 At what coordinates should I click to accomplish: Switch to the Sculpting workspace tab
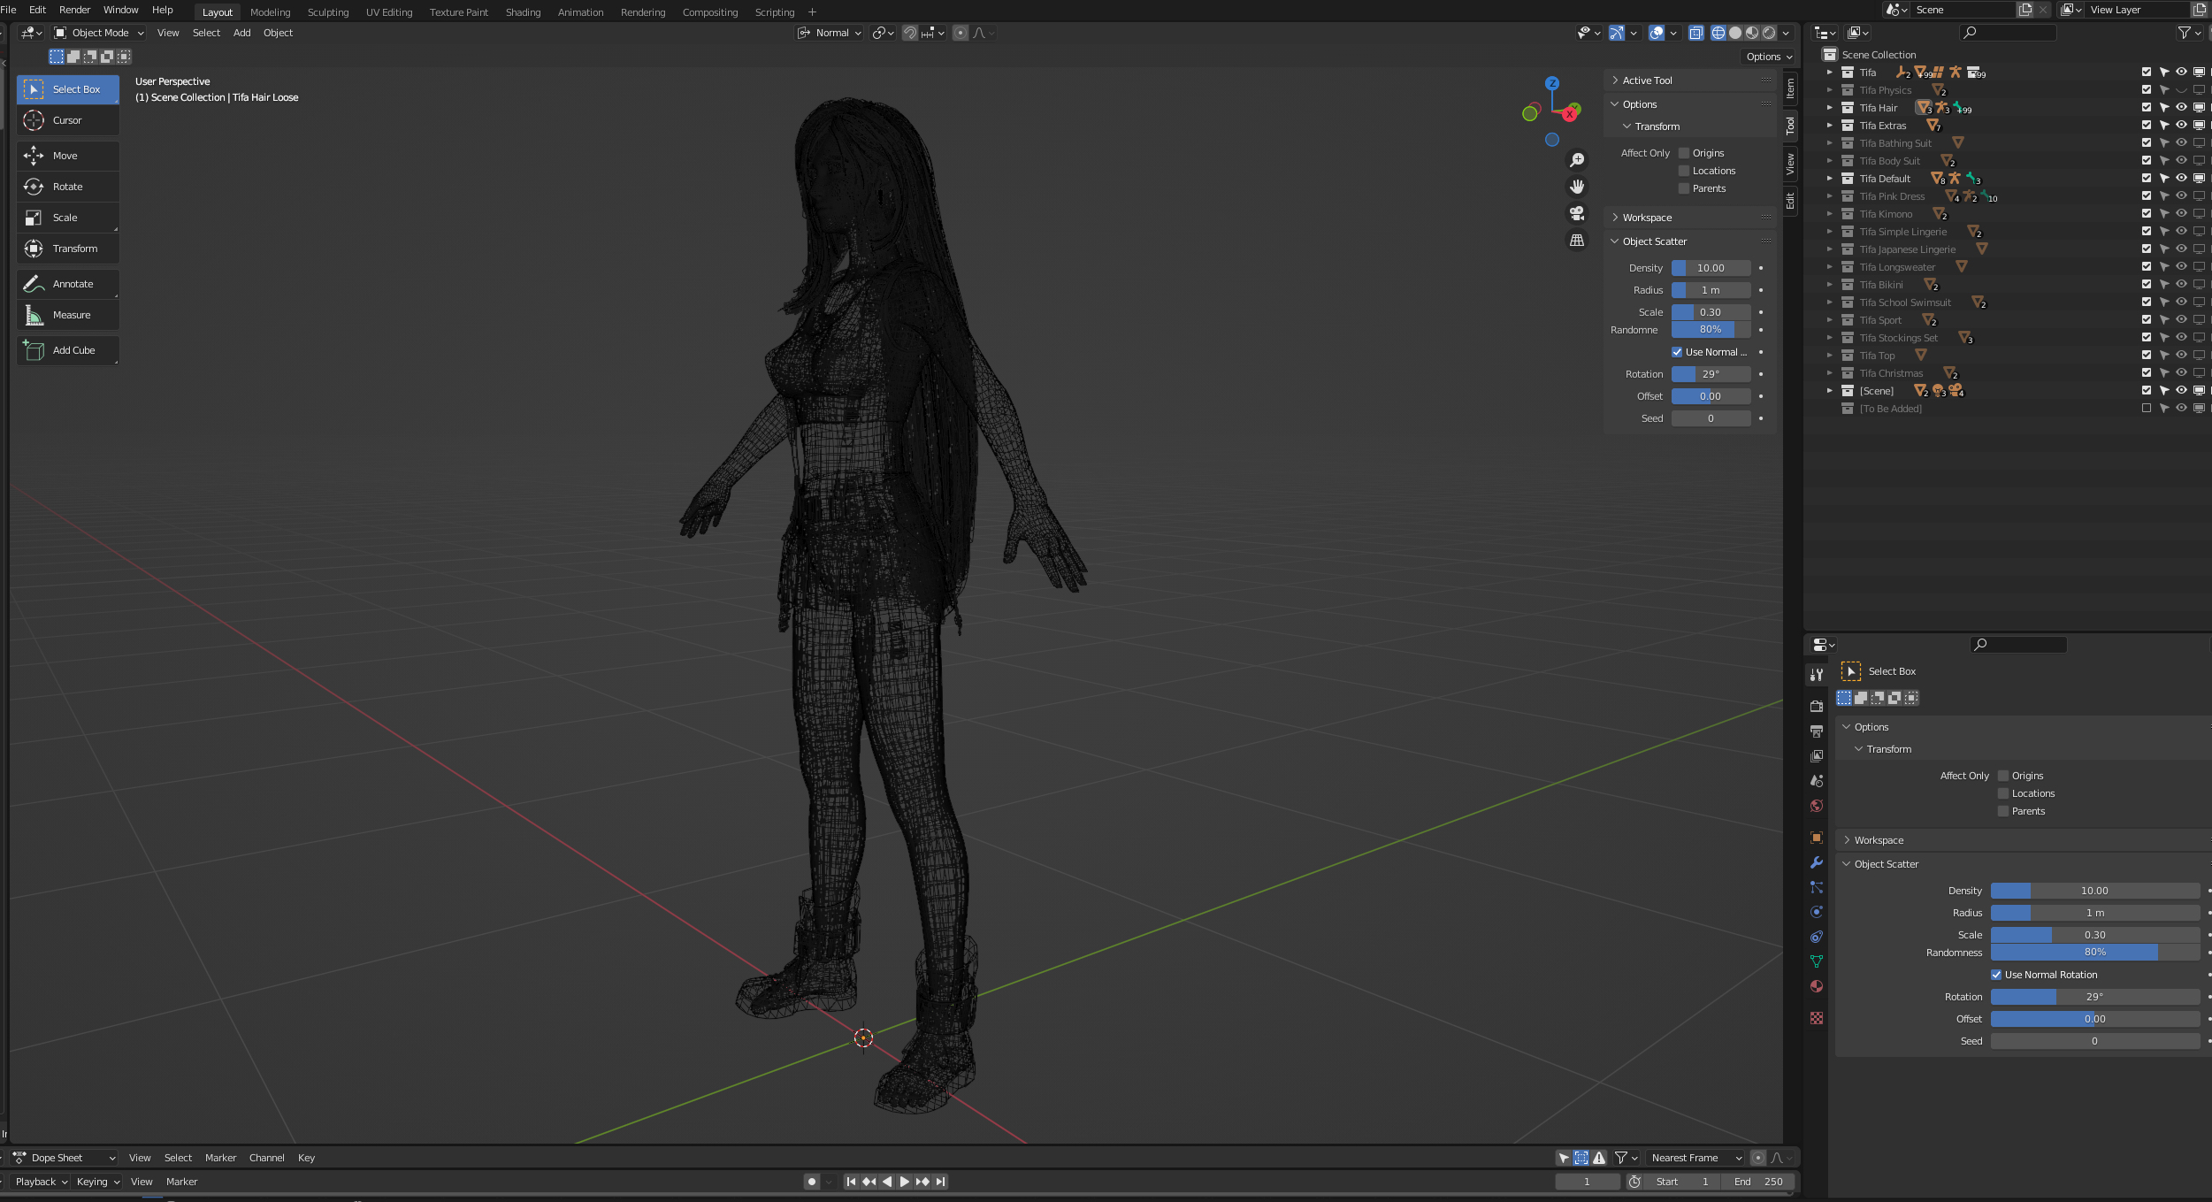[328, 12]
